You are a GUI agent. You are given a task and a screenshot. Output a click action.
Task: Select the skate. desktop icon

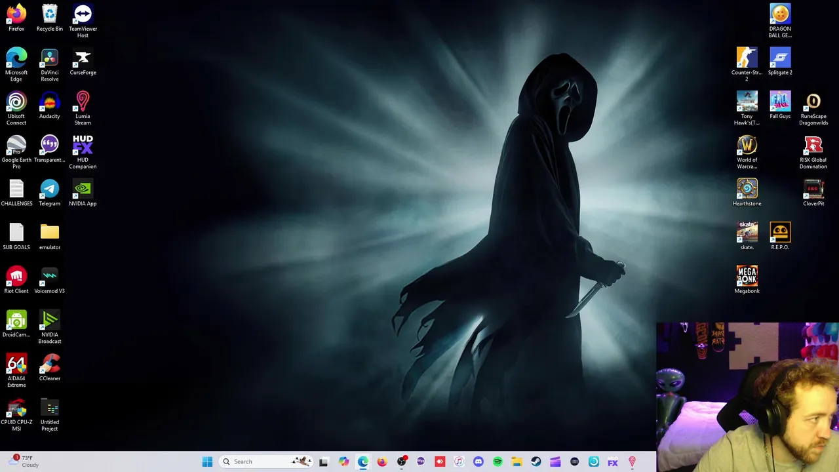(747, 237)
